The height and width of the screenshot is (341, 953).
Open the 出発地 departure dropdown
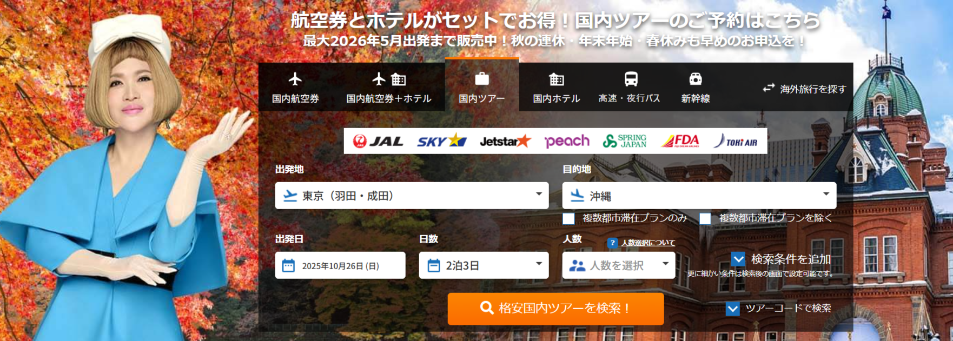tap(412, 196)
